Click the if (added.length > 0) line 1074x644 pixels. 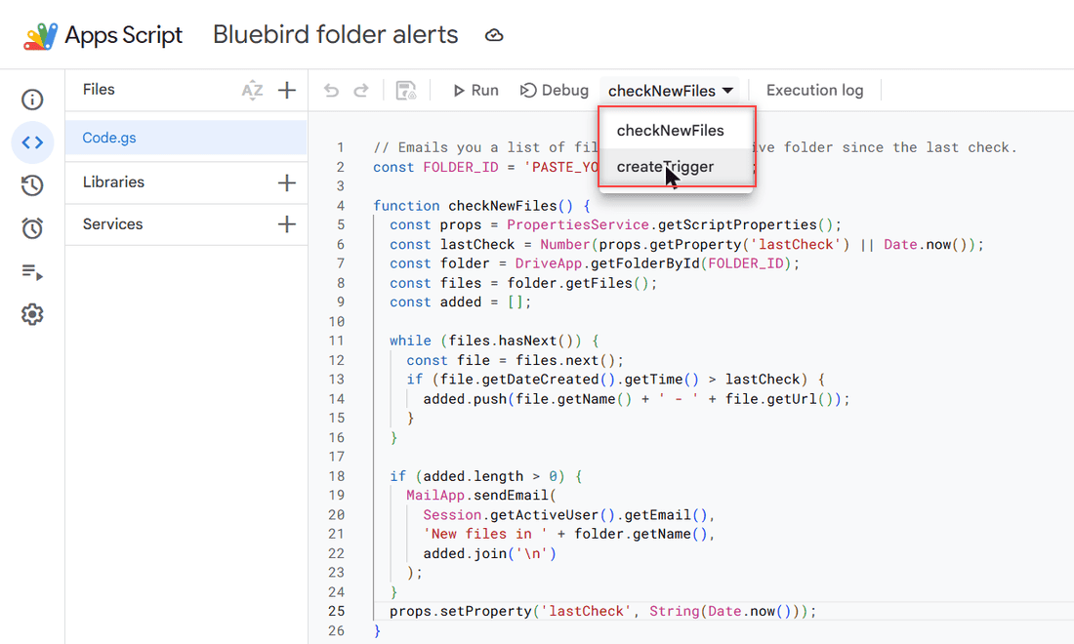[x=486, y=475]
